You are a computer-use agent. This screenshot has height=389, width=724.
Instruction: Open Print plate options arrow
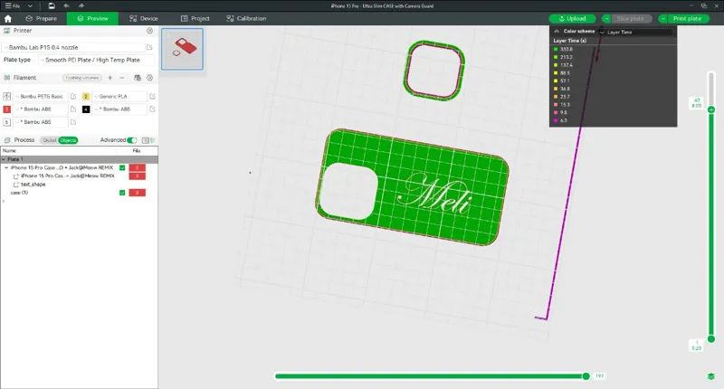(x=663, y=19)
